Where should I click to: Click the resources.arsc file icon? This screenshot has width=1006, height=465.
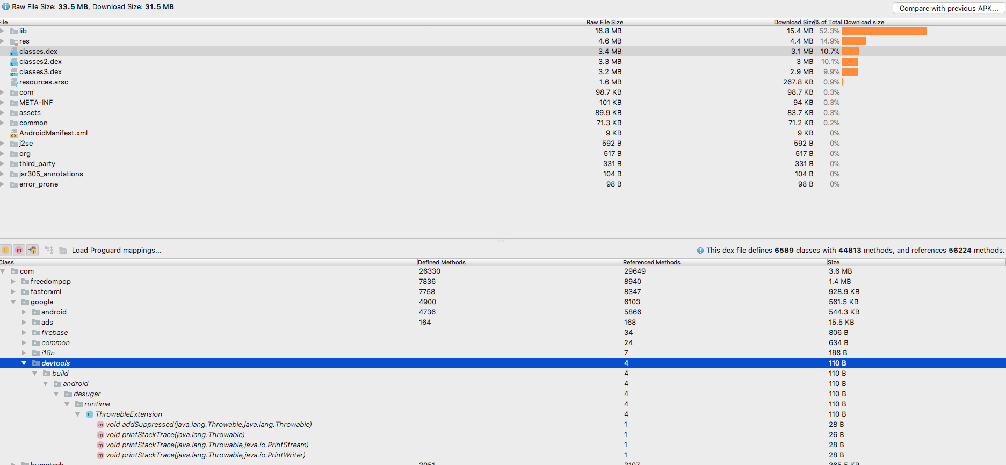point(14,82)
